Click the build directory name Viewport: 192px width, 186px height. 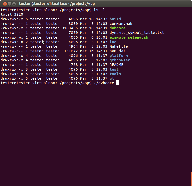coord(115,19)
